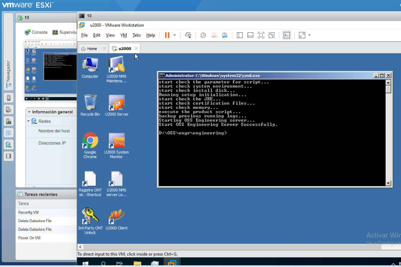Open the Snapshot Manager
The width and height of the screenshot is (401, 267).
pos(224,35)
